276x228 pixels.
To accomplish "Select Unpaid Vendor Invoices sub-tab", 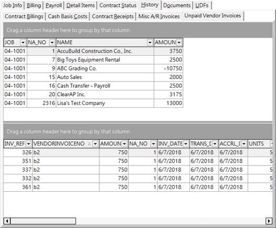I will click(213, 16).
